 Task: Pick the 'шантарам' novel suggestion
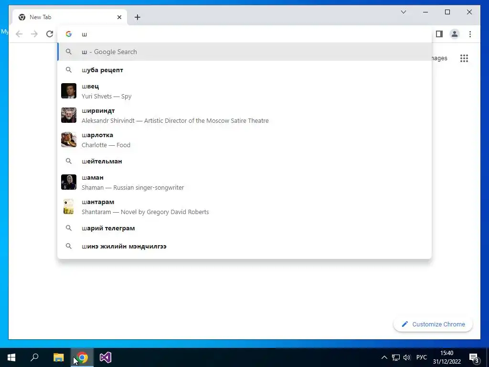tap(244, 206)
